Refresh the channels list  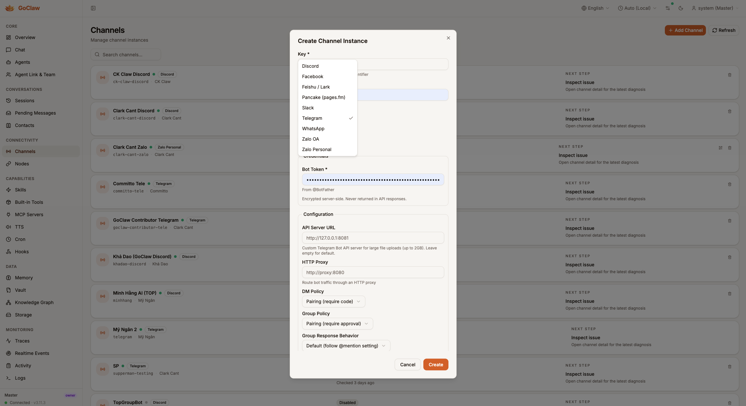point(724,30)
